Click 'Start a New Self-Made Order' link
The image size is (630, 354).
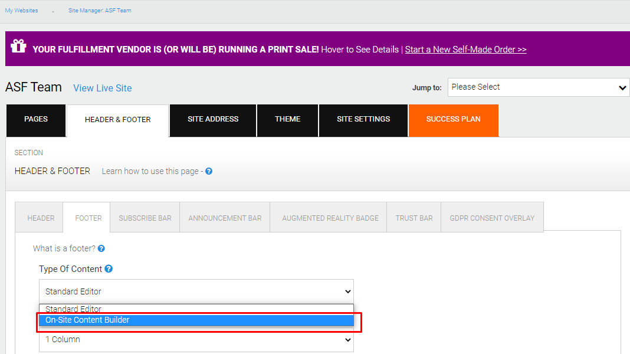tap(465, 50)
